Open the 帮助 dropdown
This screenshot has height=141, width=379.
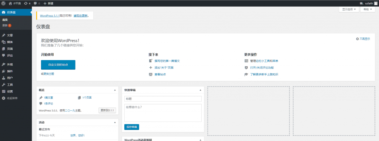(x=368, y=9)
